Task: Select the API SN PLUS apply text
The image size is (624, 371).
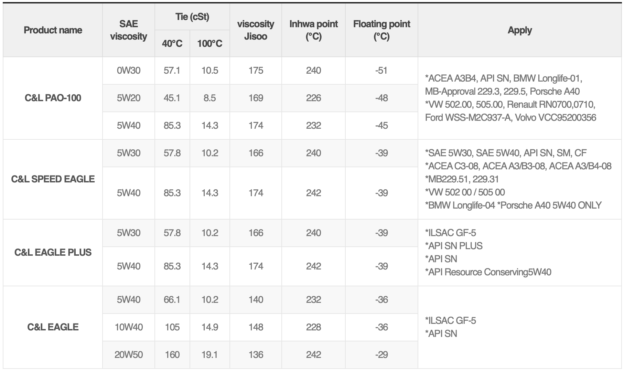Action: [x=454, y=246]
